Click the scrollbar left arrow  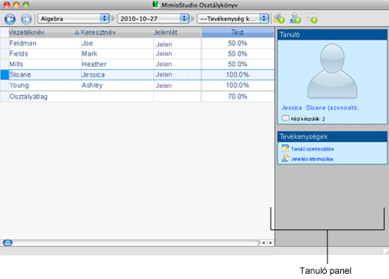[264, 243]
